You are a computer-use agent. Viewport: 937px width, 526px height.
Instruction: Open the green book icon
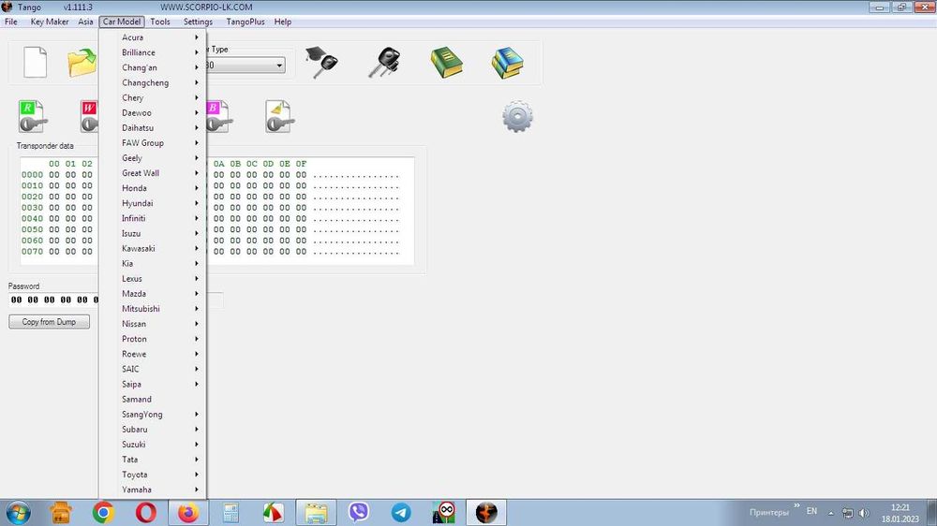click(x=446, y=63)
